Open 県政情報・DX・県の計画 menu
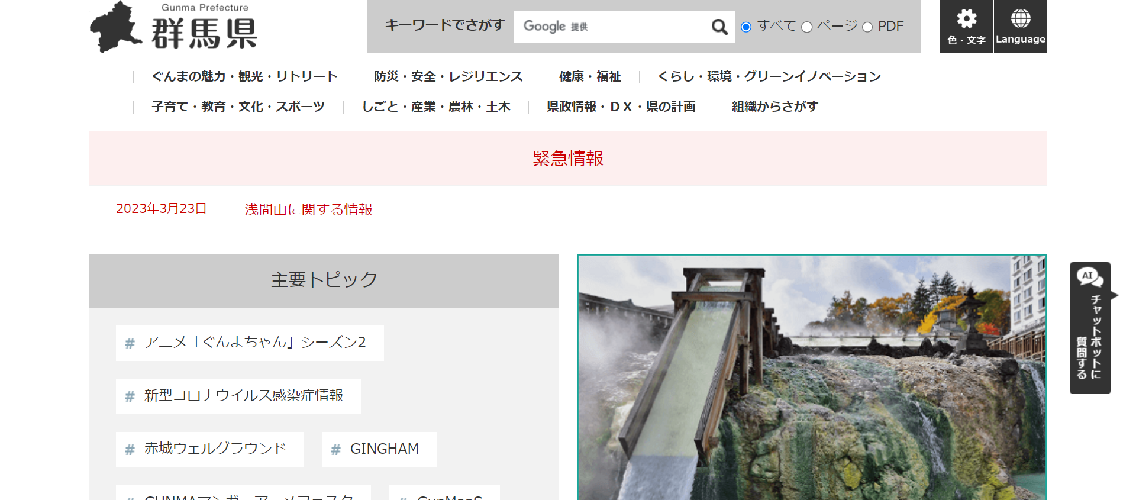The image size is (1136, 500). tap(621, 107)
